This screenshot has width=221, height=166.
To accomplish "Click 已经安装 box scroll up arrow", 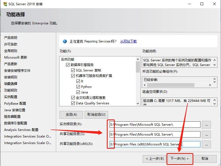I will 214,79.
